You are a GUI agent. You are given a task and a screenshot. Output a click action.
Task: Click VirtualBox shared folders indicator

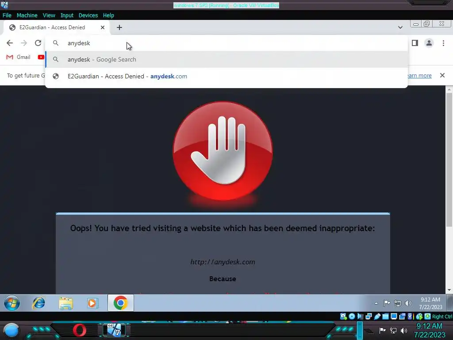click(x=385, y=317)
